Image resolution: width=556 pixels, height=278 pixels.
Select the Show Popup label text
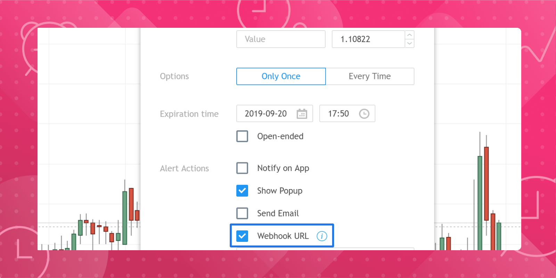pos(279,191)
